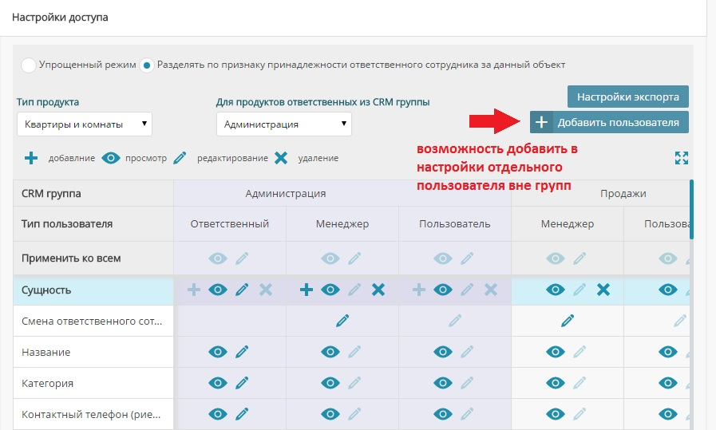Screen dimensions: 716x430
Task: Toggle view eye in Название Администрация Менеджер cell
Action: coord(330,352)
